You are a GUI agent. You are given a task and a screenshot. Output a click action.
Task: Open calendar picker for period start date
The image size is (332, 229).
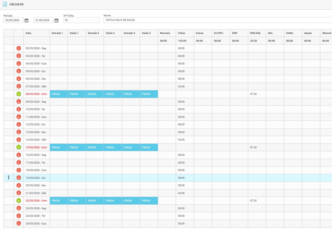coord(26,20)
